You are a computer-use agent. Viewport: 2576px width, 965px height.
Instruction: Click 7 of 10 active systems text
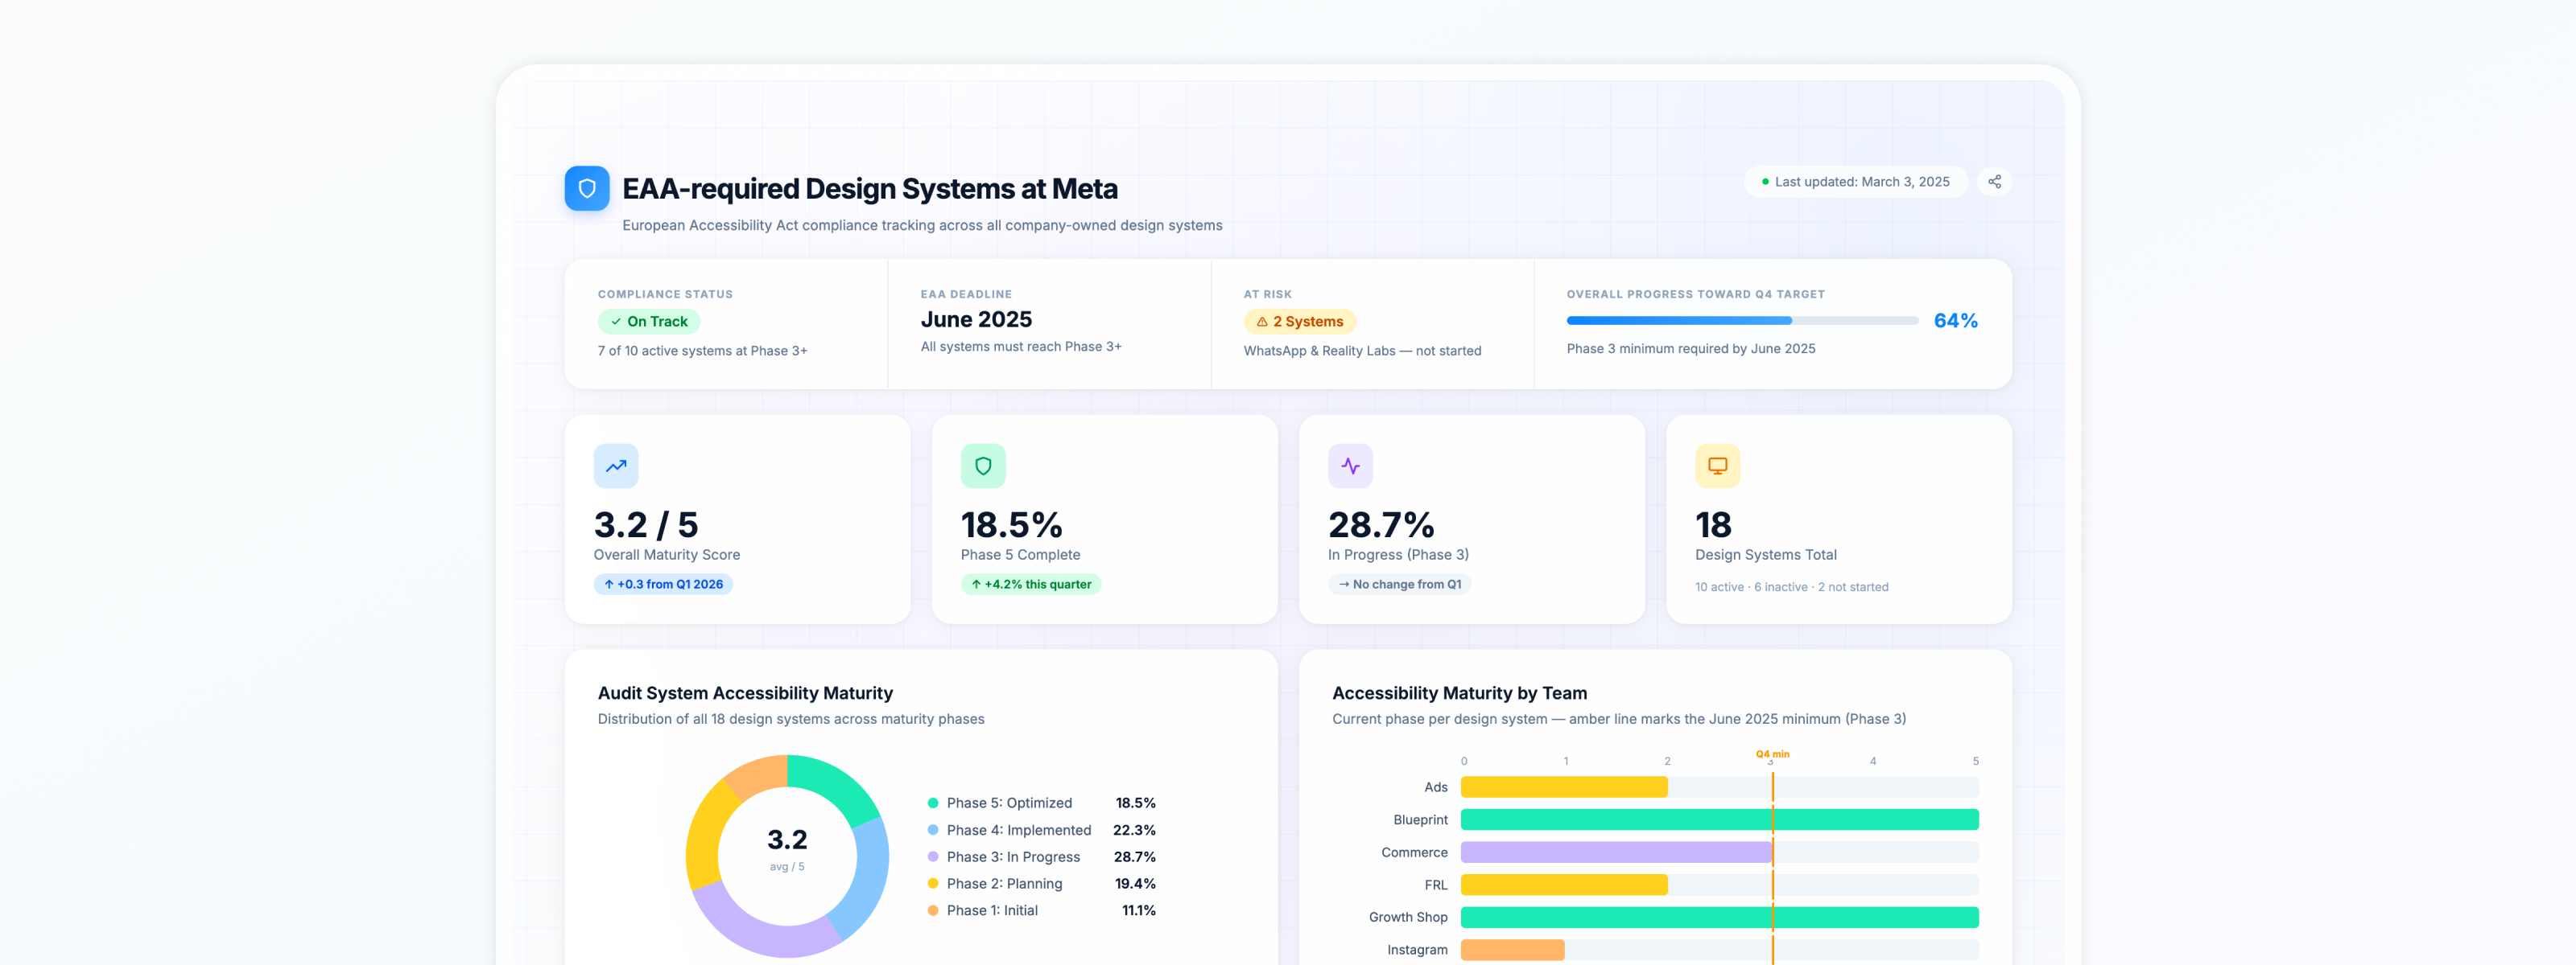[x=702, y=351]
